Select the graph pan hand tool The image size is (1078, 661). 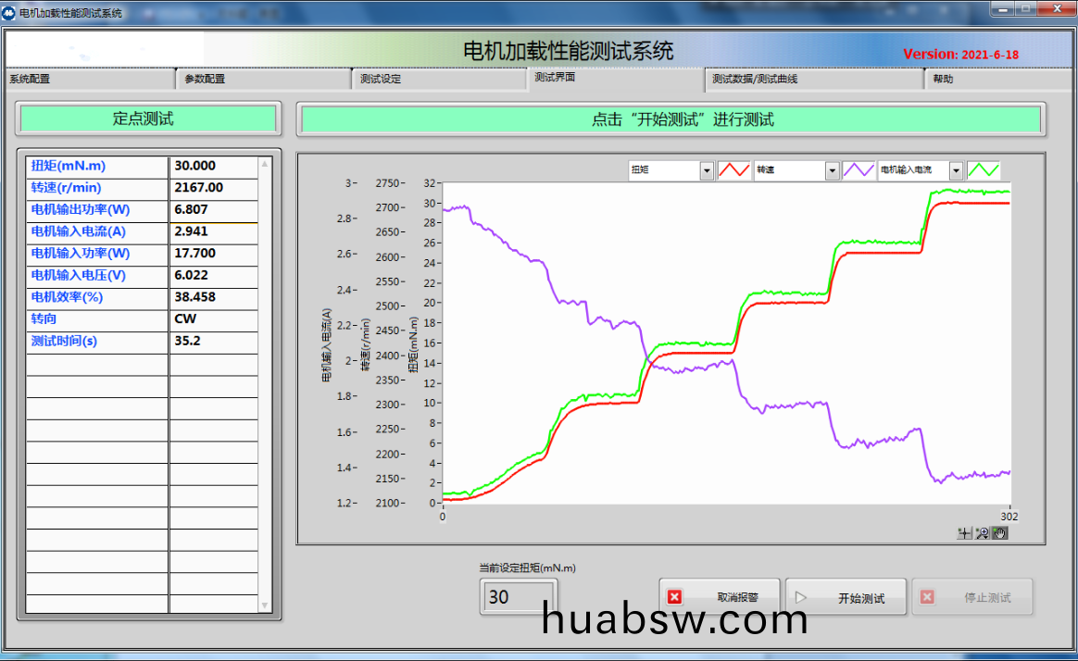999,532
